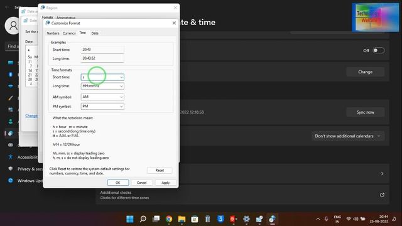Switch to the Date tab
This screenshot has height=226, width=402.
click(95, 33)
